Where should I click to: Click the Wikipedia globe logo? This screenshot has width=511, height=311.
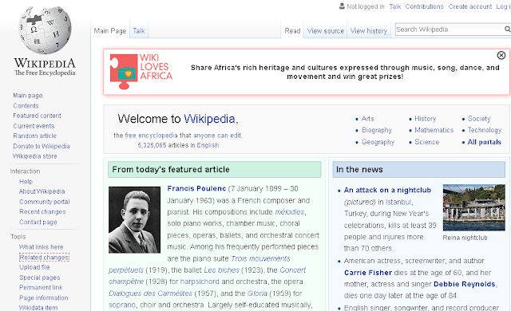click(45, 30)
